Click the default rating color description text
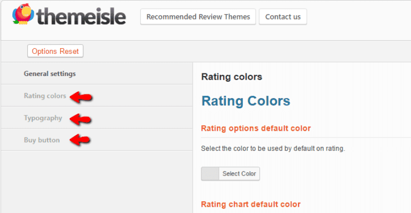411x213 pixels. (272, 149)
